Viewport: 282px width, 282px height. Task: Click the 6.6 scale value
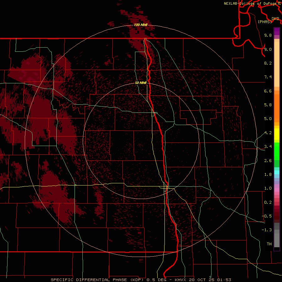coord(268,91)
